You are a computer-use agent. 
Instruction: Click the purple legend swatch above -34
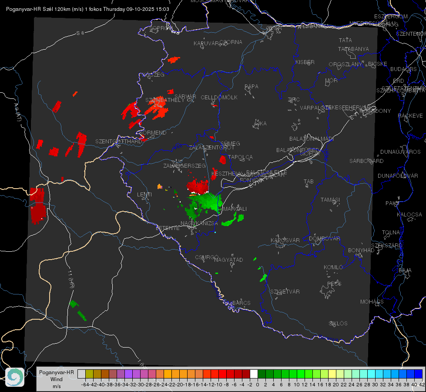[x=128, y=374]
